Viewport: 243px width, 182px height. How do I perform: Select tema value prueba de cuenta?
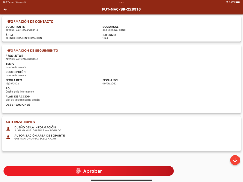coord(16,67)
